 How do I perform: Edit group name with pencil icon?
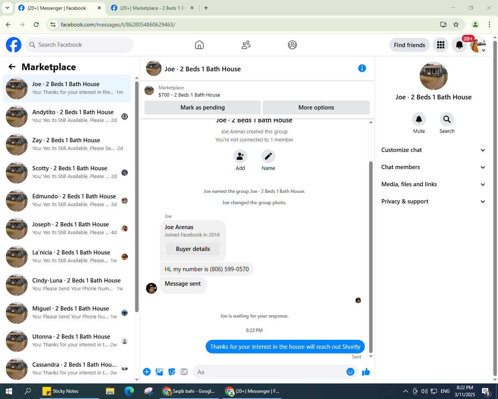point(268,156)
